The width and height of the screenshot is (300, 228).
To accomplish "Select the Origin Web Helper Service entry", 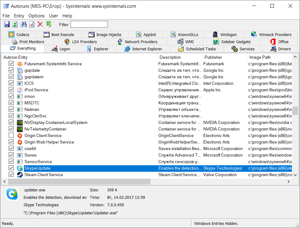I will [x=49, y=142].
